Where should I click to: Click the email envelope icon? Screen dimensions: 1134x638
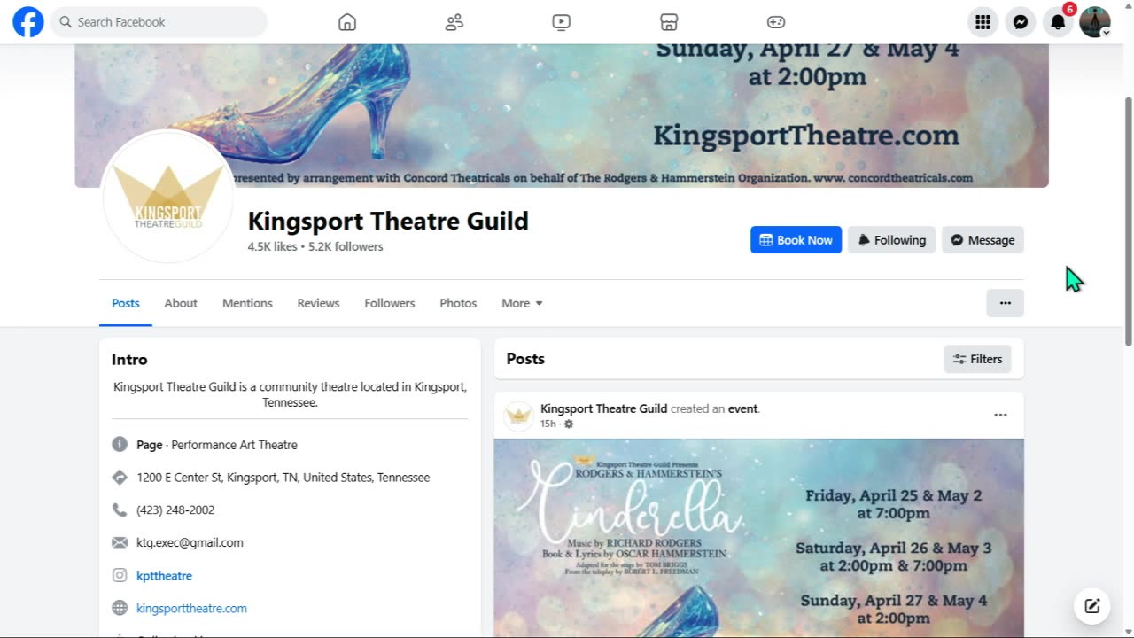click(x=120, y=542)
